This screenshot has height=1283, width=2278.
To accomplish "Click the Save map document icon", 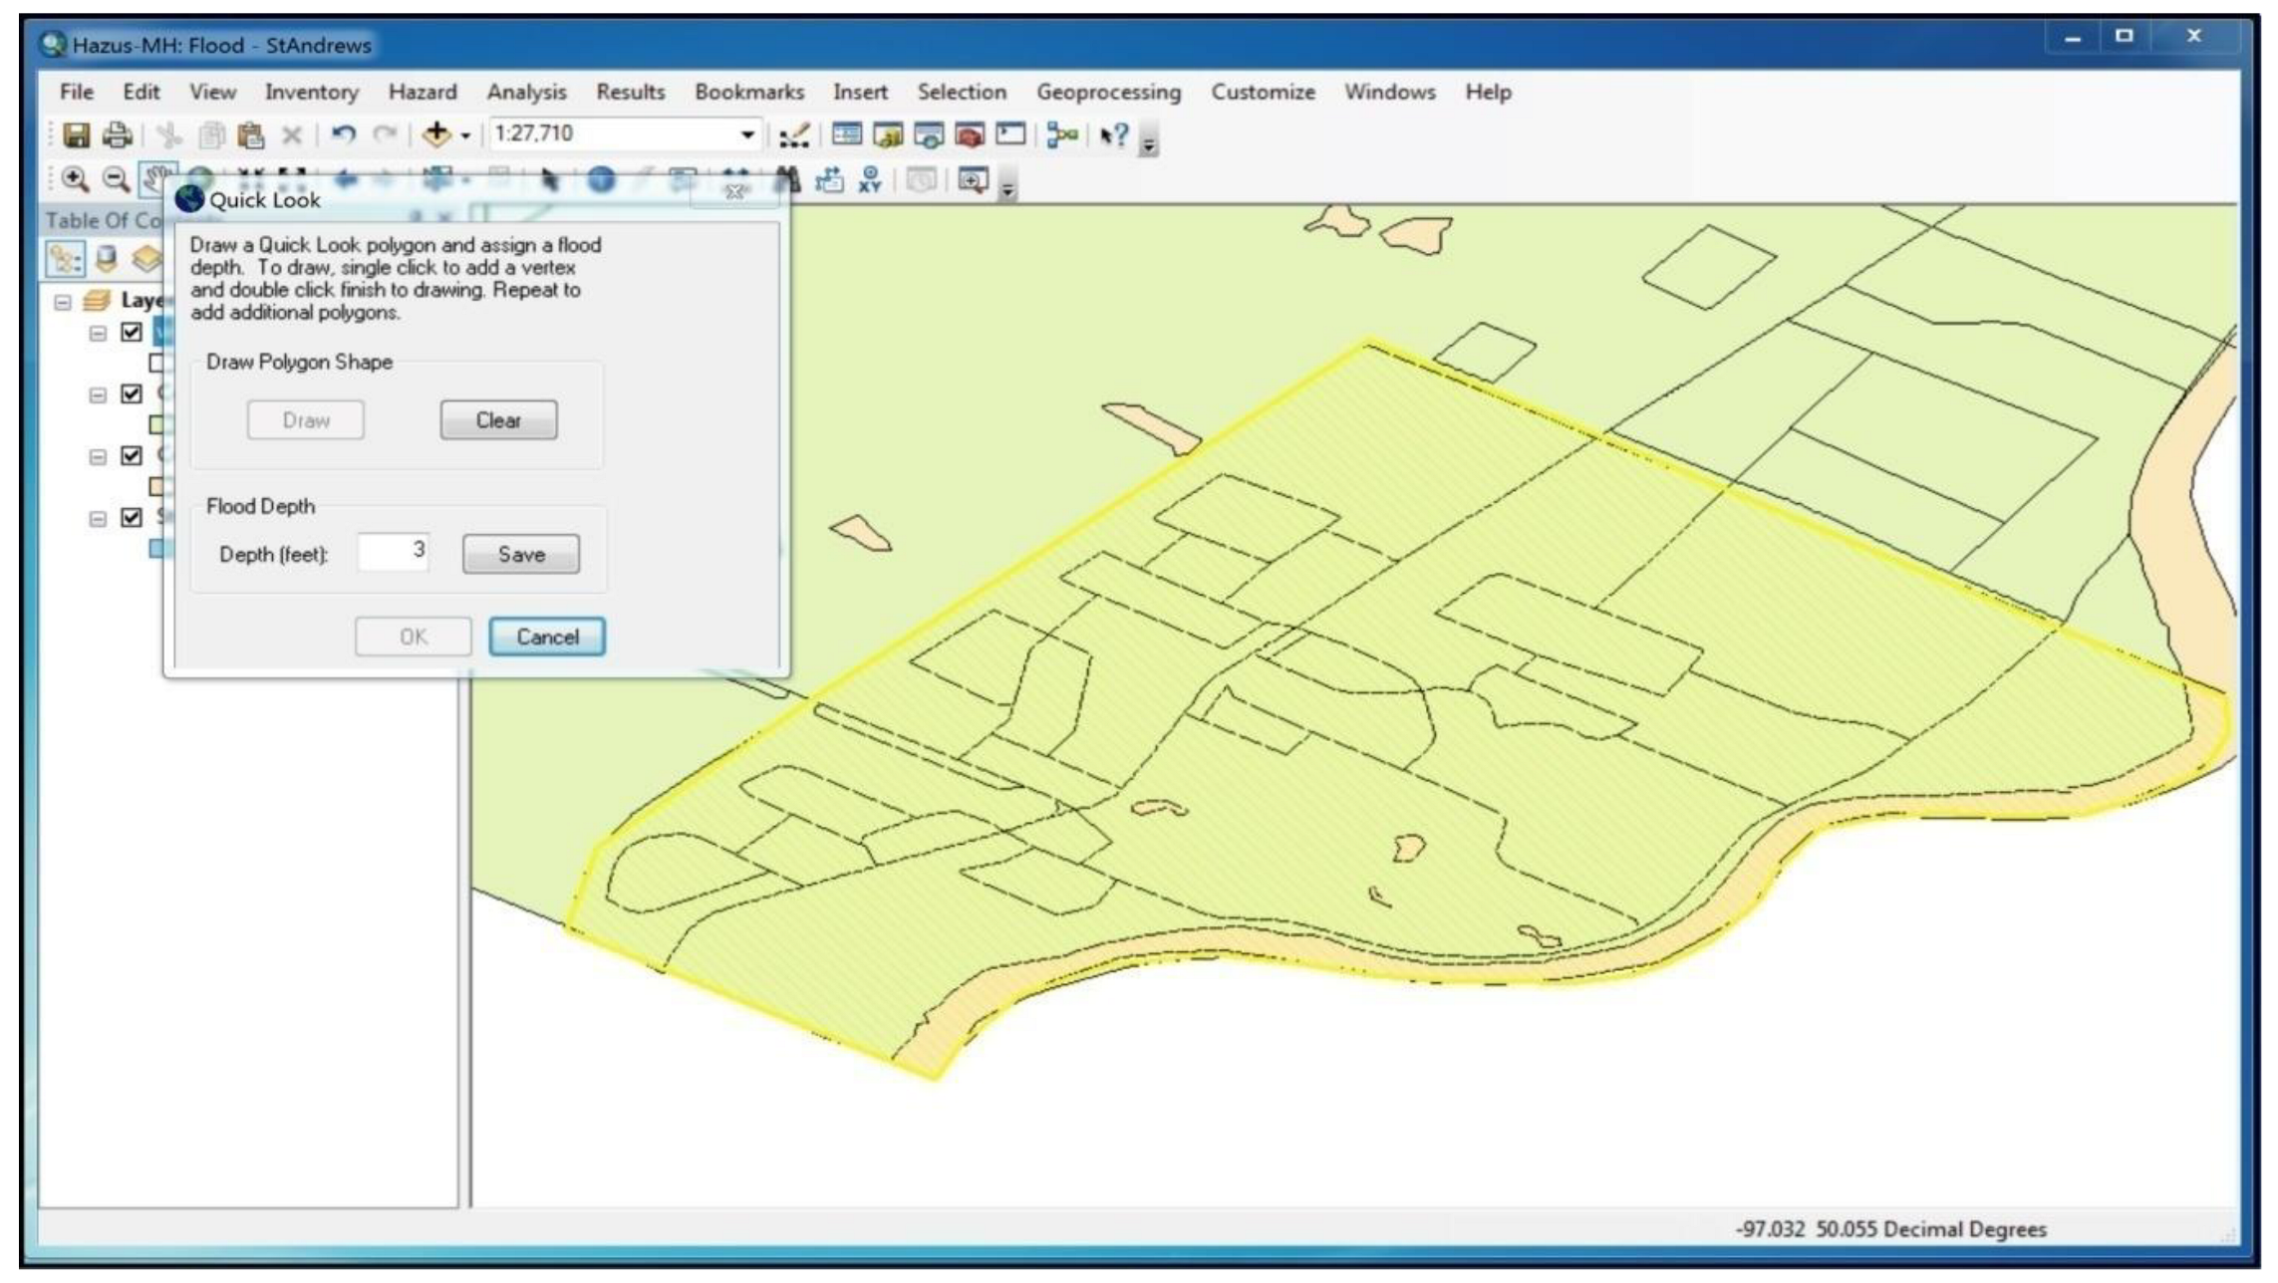I will (77, 134).
